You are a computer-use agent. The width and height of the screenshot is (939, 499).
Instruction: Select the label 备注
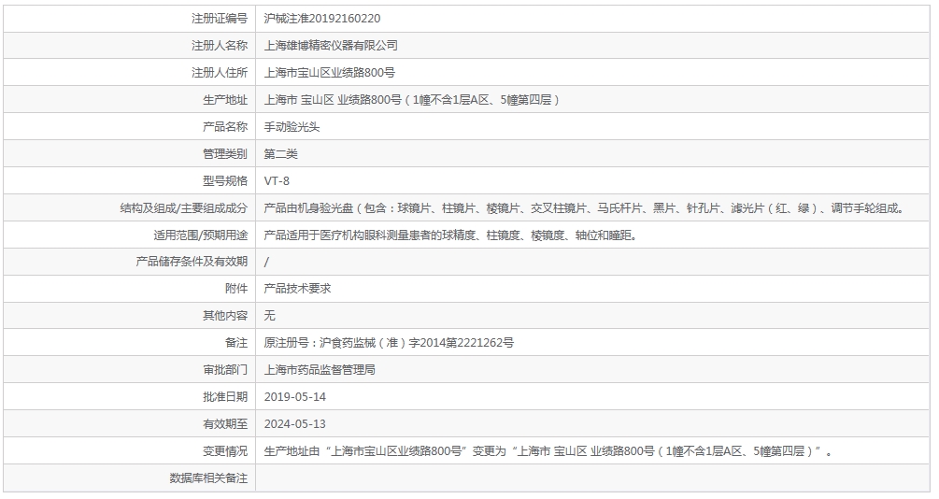(236, 343)
